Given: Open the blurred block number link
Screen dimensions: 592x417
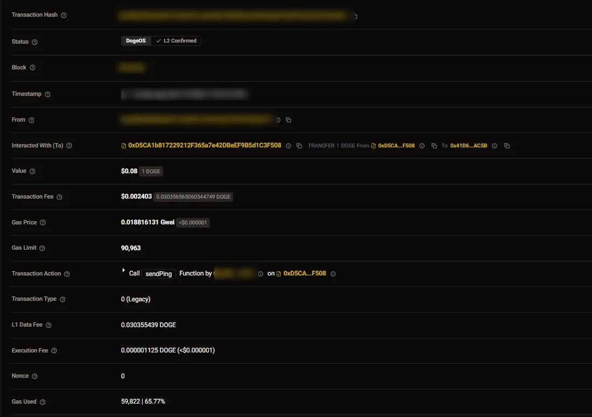Looking at the screenshot, I should pyautogui.click(x=131, y=68).
